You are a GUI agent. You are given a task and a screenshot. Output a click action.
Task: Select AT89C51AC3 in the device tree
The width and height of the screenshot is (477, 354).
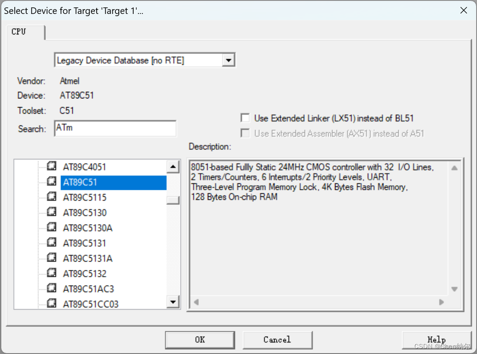tap(88, 289)
